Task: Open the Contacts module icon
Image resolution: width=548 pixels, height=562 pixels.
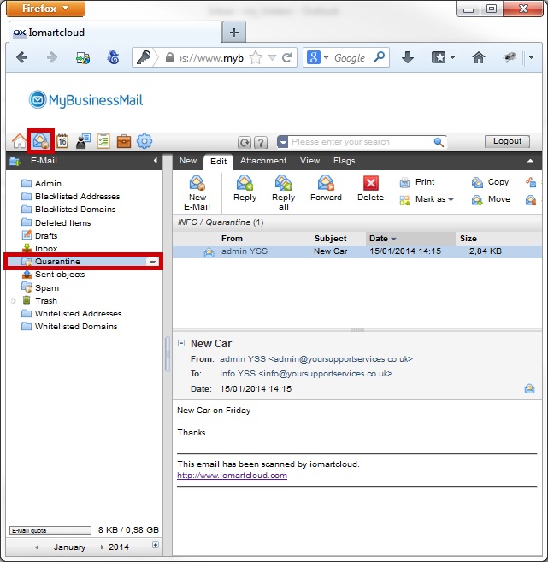Action: [x=83, y=142]
